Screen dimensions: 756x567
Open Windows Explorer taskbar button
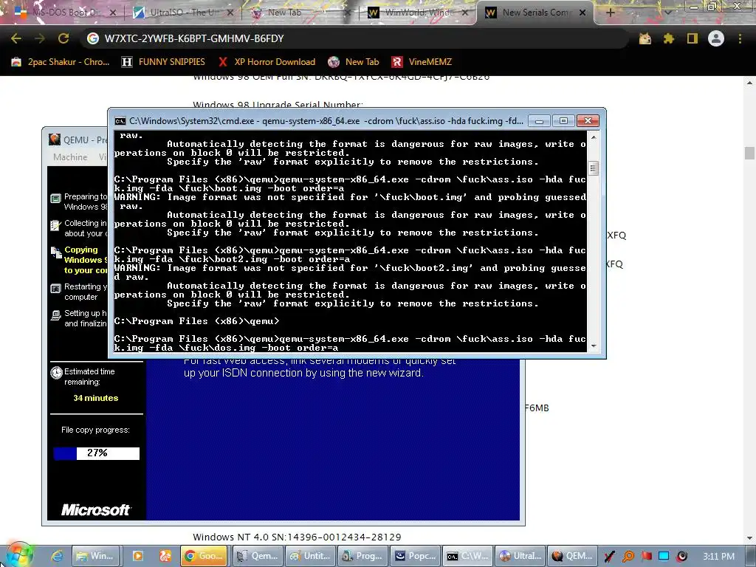(x=95, y=556)
